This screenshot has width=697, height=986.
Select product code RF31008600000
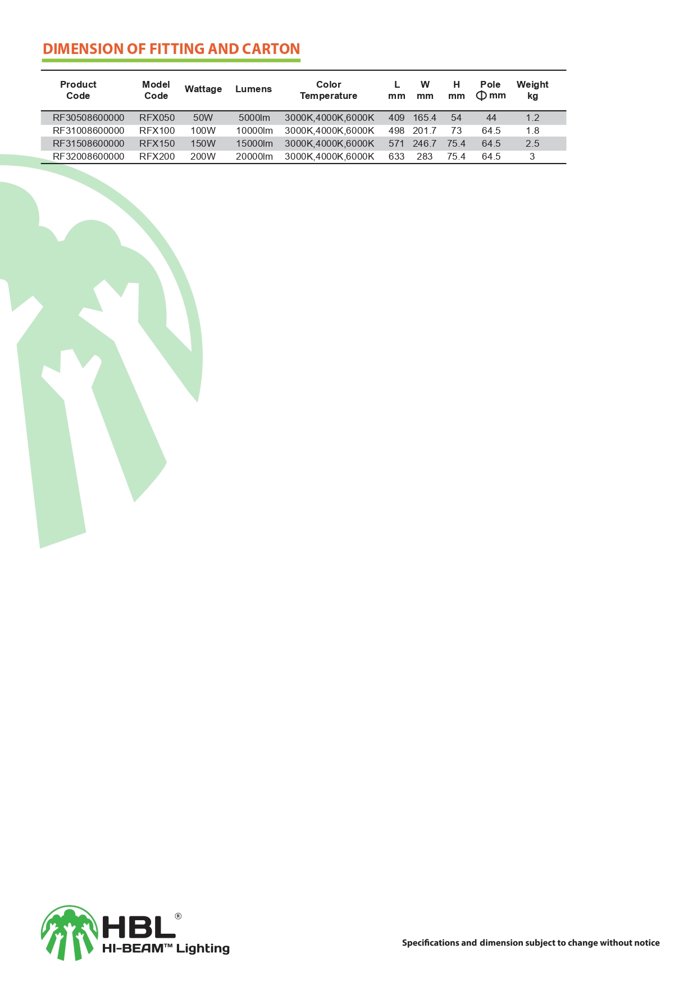(88, 130)
